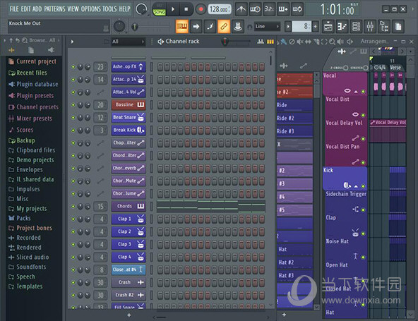Open the OPTIONS menu
Image resolution: width=418 pixels, height=321 pixels.
[90, 9]
